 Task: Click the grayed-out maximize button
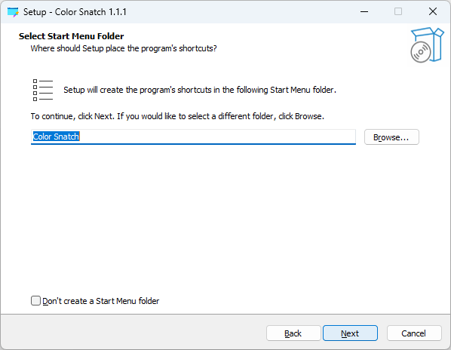point(398,12)
